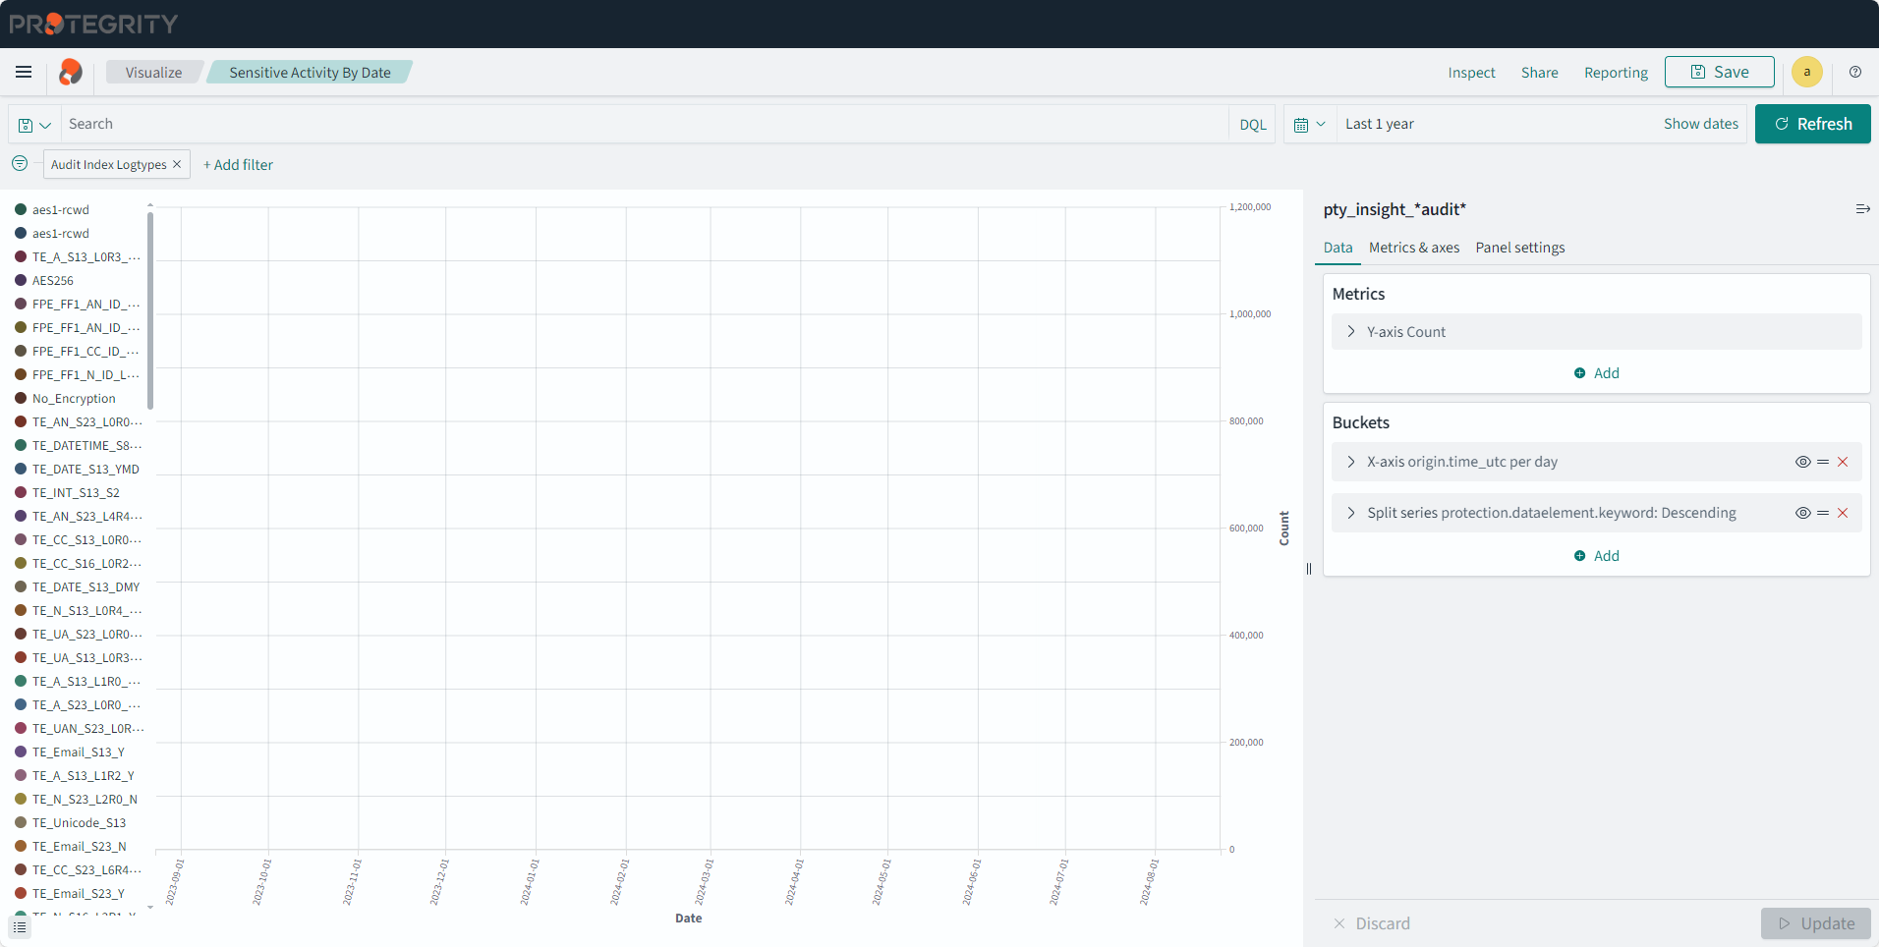Image resolution: width=1879 pixels, height=947 pixels.
Task: Toggle visibility of X-axis origin.time_utc bucket
Action: click(x=1802, y=462)
